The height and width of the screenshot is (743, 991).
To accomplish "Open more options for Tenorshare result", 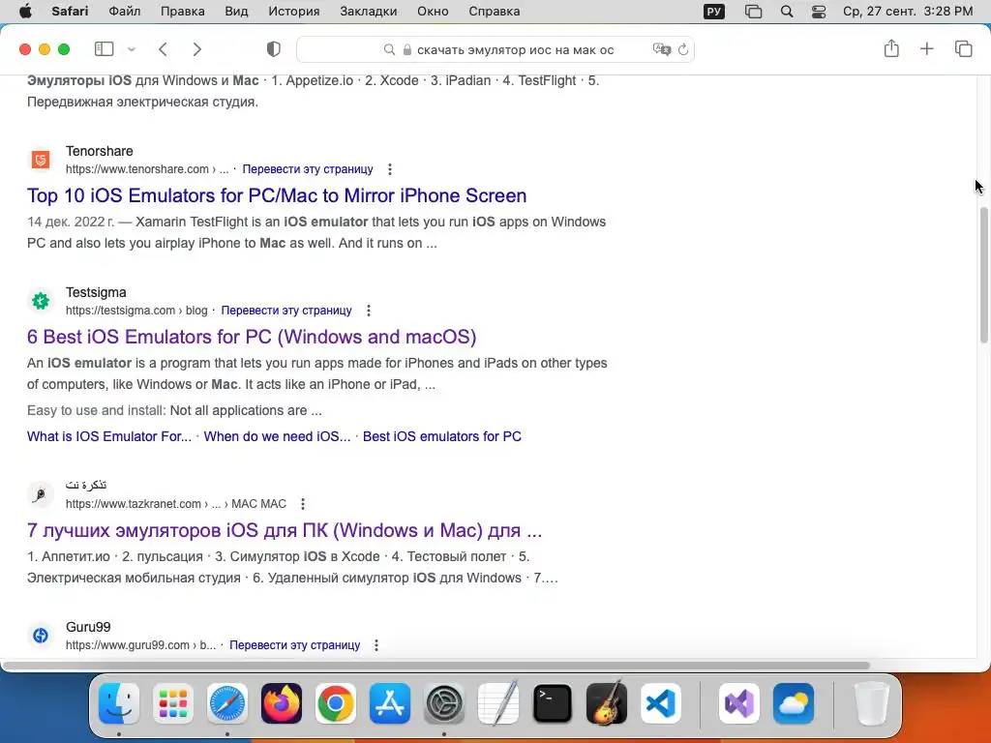I will 390,169.
